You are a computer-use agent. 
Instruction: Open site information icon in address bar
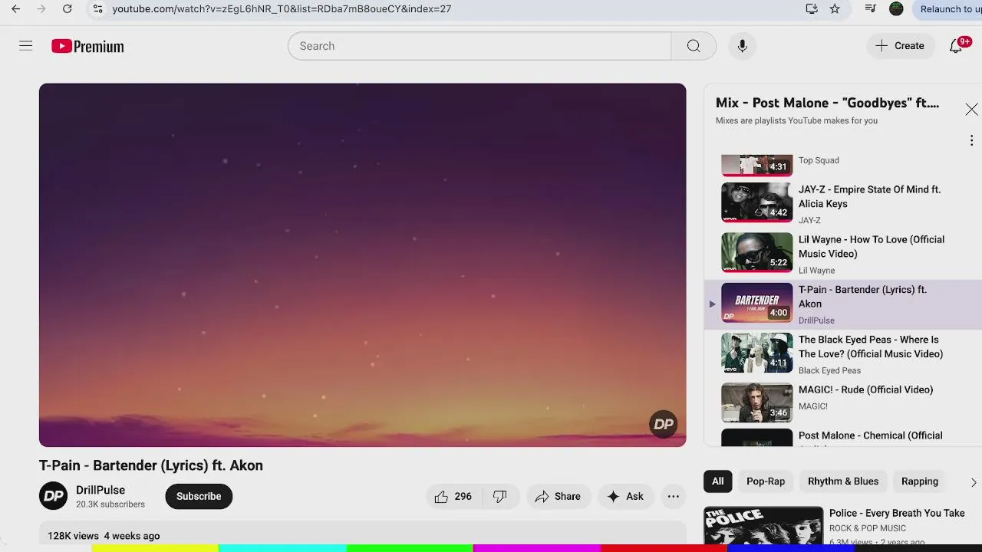tap(97, 9)
